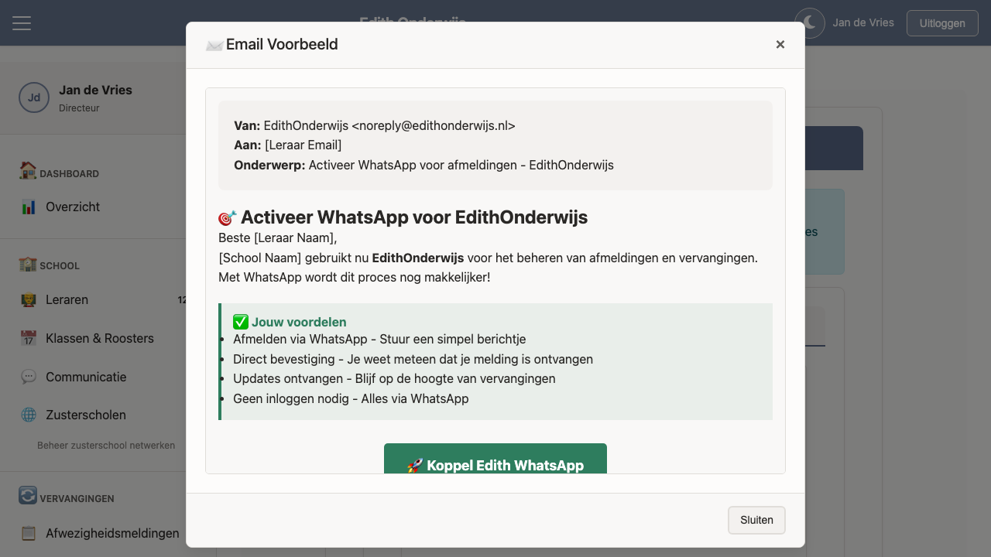
Task: Click 'Updates ontvangen' bullet item
Action: point(394,378)
